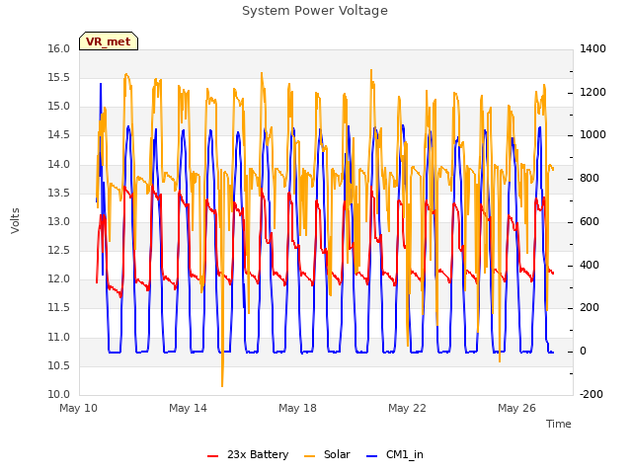Click the 10.5 left axis tick label
This screenshot has width=632, height=474.
click(x=59, y=365)
